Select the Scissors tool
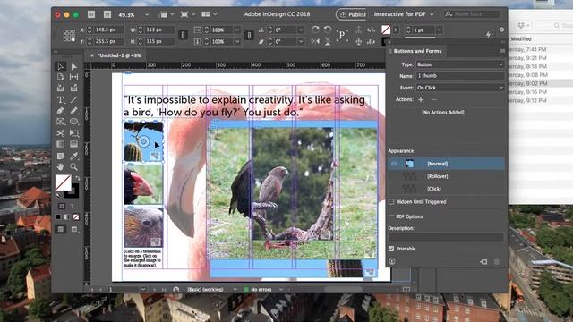 coord(61,133)
